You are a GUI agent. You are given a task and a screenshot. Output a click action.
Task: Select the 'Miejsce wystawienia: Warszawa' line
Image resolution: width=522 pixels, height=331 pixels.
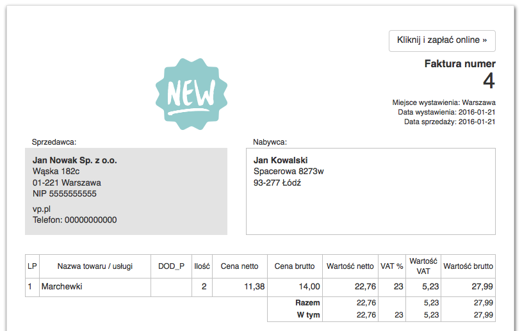click(x=444, y=102)
